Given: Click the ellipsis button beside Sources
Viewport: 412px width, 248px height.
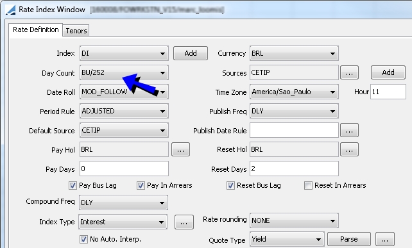Looking at the screenshot, I should tap(349, 72).
